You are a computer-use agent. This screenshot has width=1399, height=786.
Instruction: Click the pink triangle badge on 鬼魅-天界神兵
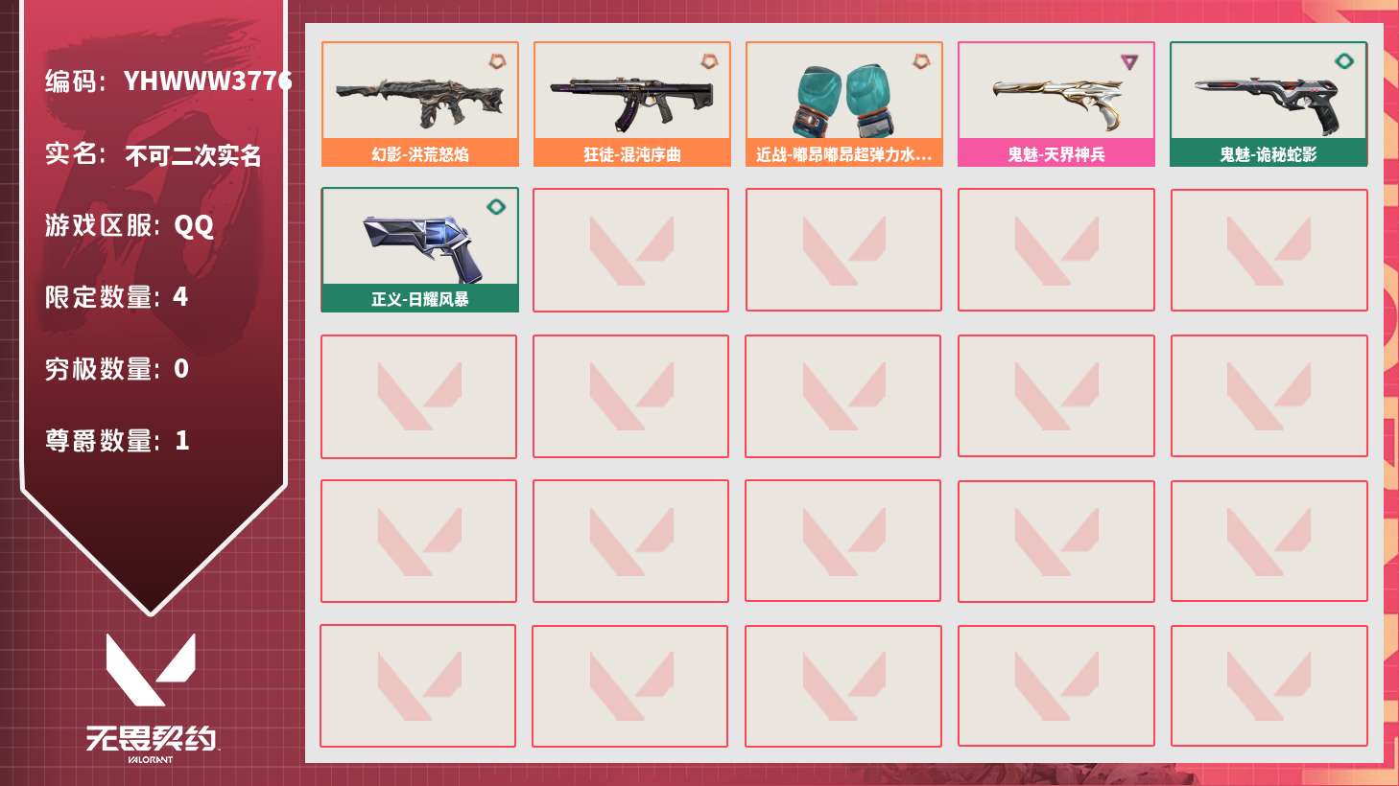(x=1129, y=62)
